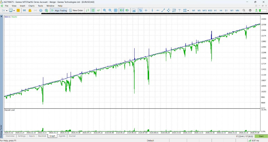268x142 pixels.
Task: Set timeframe to W1
Action: (x=232, y=10)
